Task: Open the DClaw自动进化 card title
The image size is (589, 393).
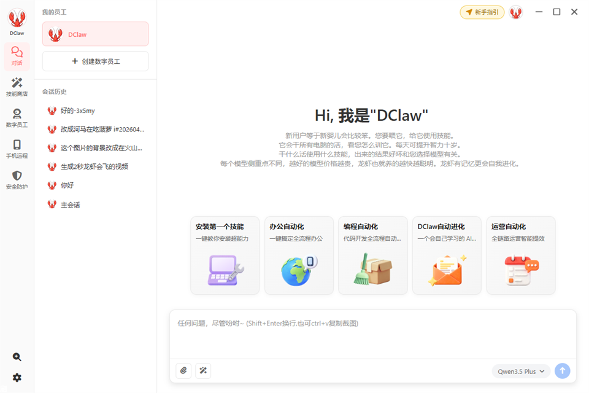Action: point(441,227)
